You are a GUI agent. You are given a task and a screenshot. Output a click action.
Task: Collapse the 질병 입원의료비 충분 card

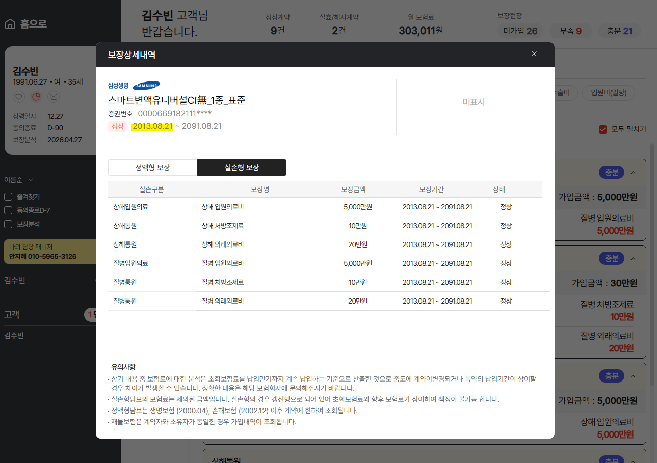point(633,172)
